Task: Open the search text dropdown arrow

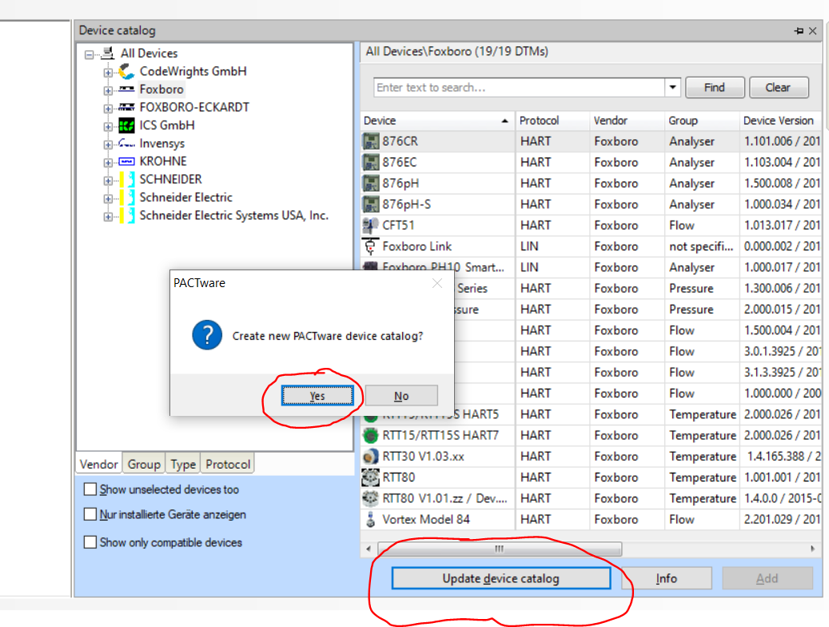Action: click(672, 87)
